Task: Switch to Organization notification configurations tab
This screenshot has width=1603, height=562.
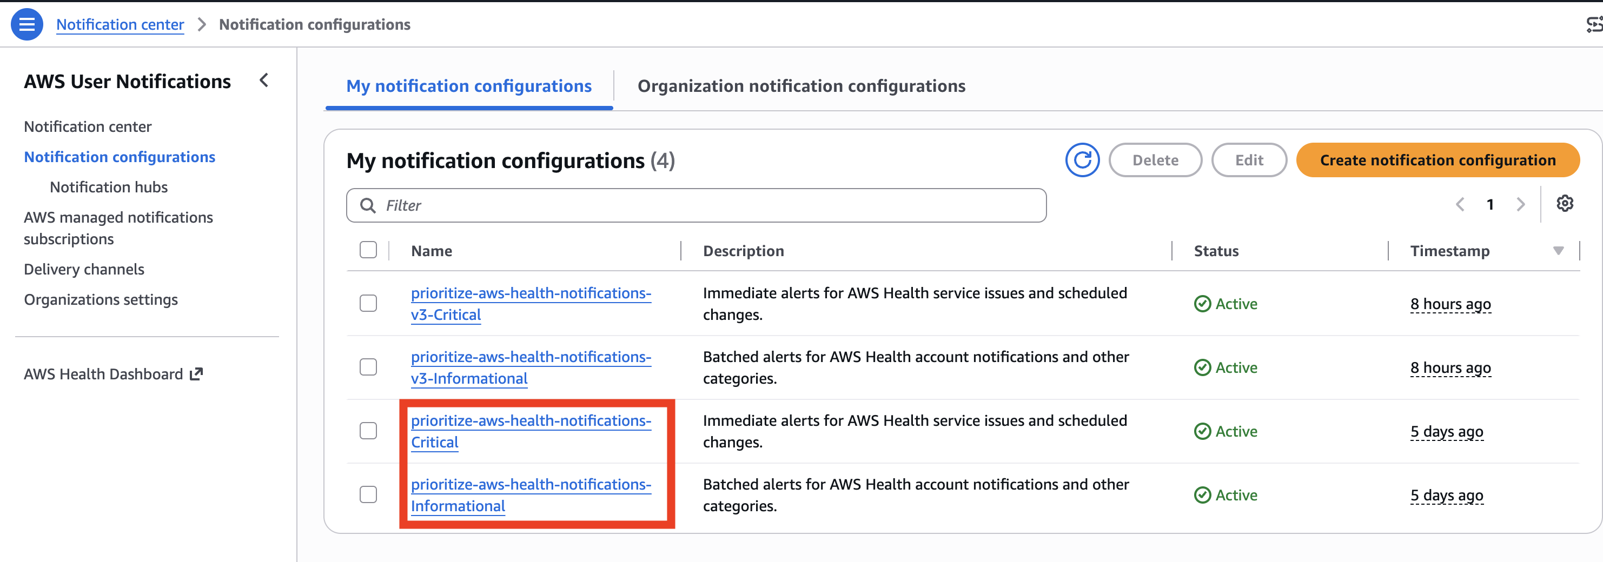Action: 801,86
